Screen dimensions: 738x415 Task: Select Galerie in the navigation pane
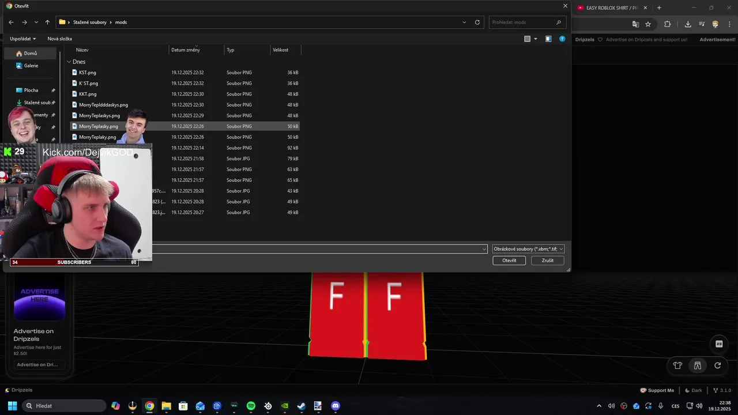[x=31, y=66]
